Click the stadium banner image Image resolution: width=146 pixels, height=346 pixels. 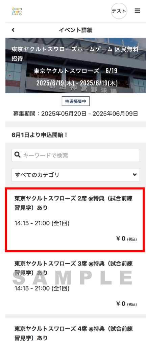pyautogui.click(x=76, y=66)
